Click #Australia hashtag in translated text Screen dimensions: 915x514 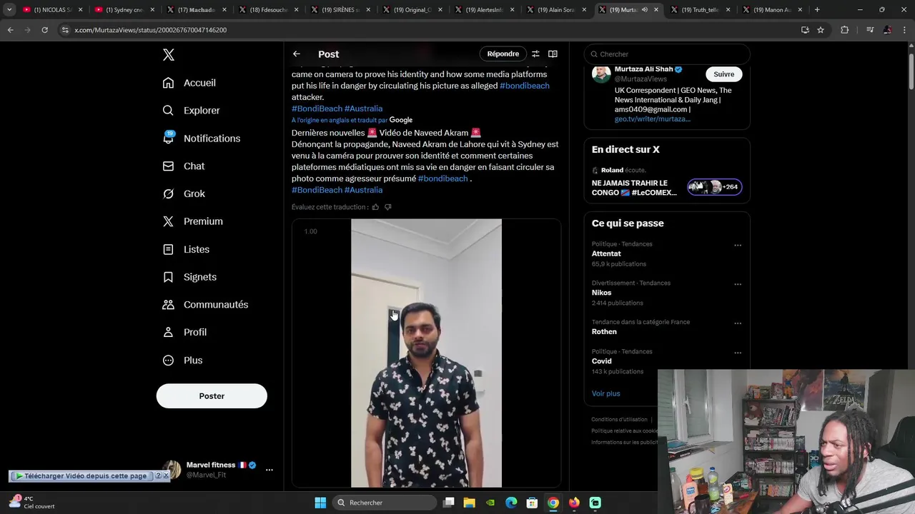[x=363, y=190]
